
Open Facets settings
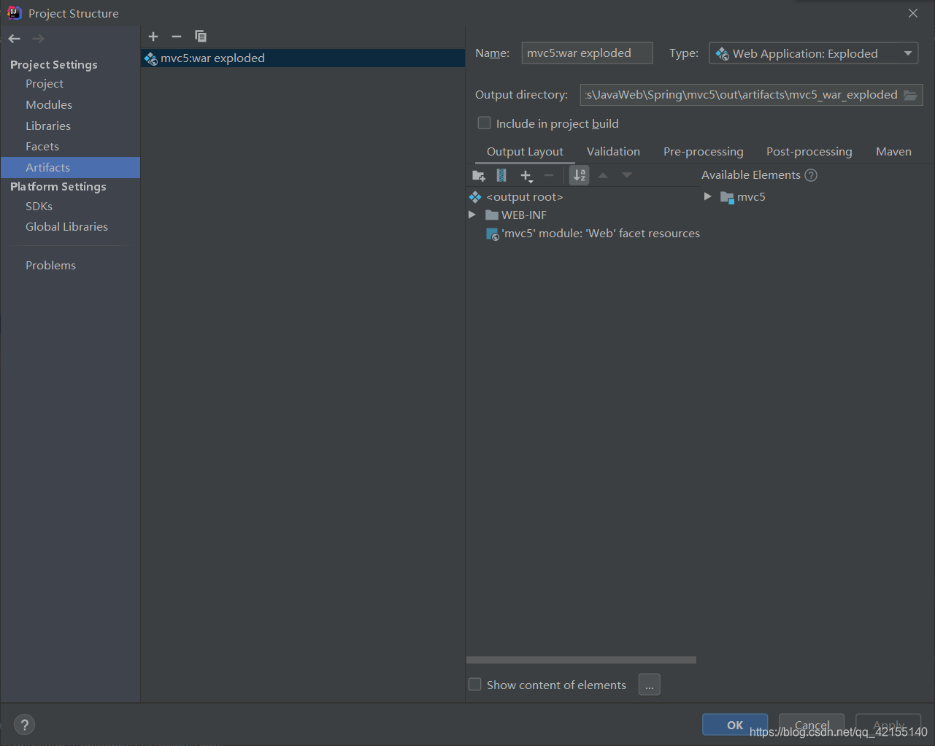click(42, 147)
